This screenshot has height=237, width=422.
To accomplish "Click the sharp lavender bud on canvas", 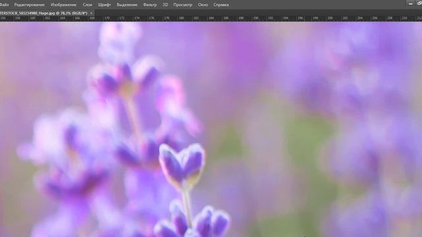I will (182, 166).
